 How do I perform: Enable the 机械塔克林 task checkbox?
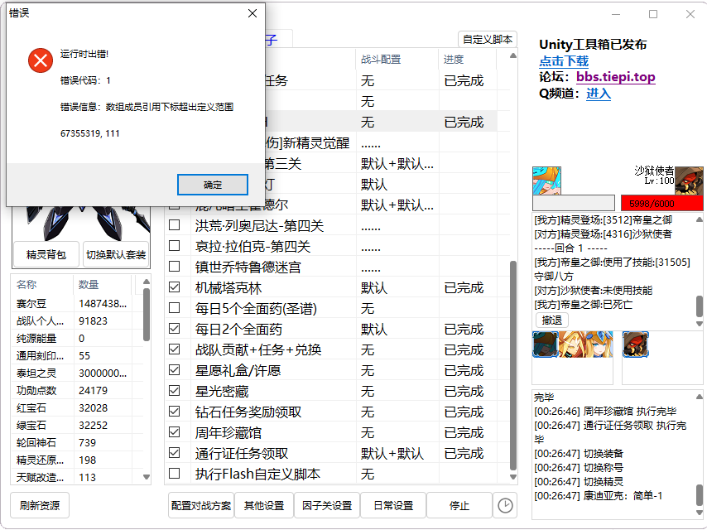[x=174, y=287]
